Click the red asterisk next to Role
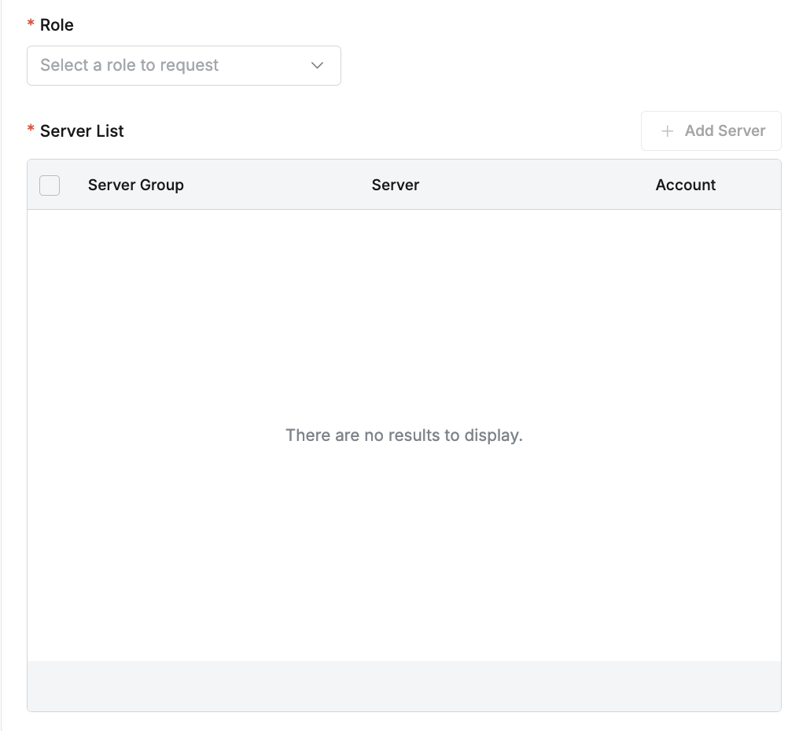The height and width of the screenshot is (731, 799). (31, 25)
